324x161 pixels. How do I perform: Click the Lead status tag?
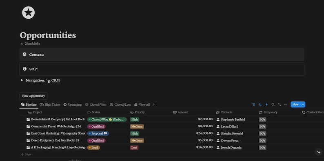click(x=93, y=148)
